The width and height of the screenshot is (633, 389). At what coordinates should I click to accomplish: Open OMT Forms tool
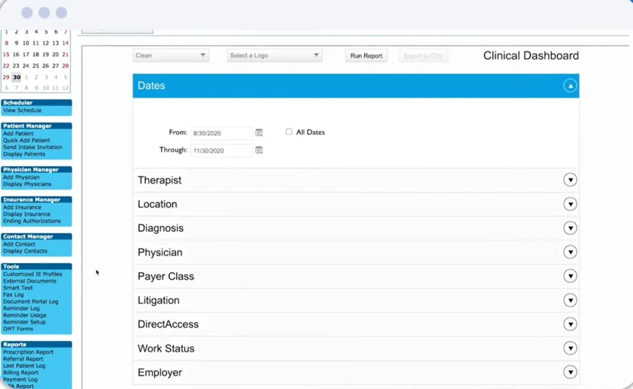coord(18,329)
